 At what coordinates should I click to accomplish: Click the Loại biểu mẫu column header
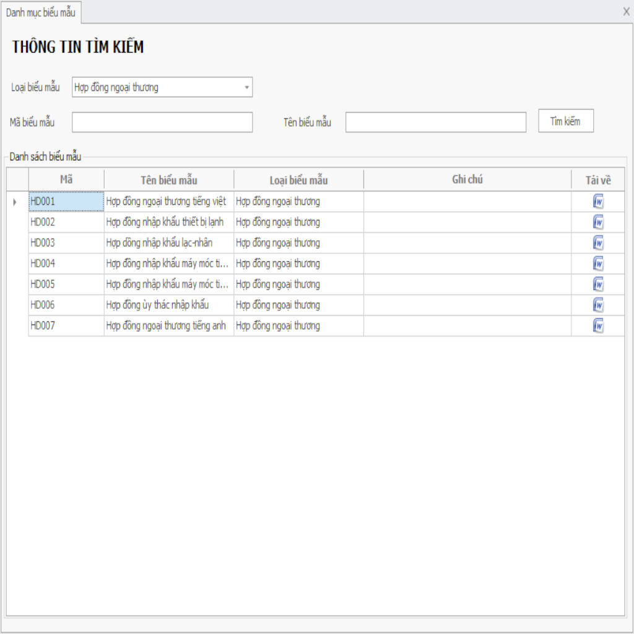point(298,180)
